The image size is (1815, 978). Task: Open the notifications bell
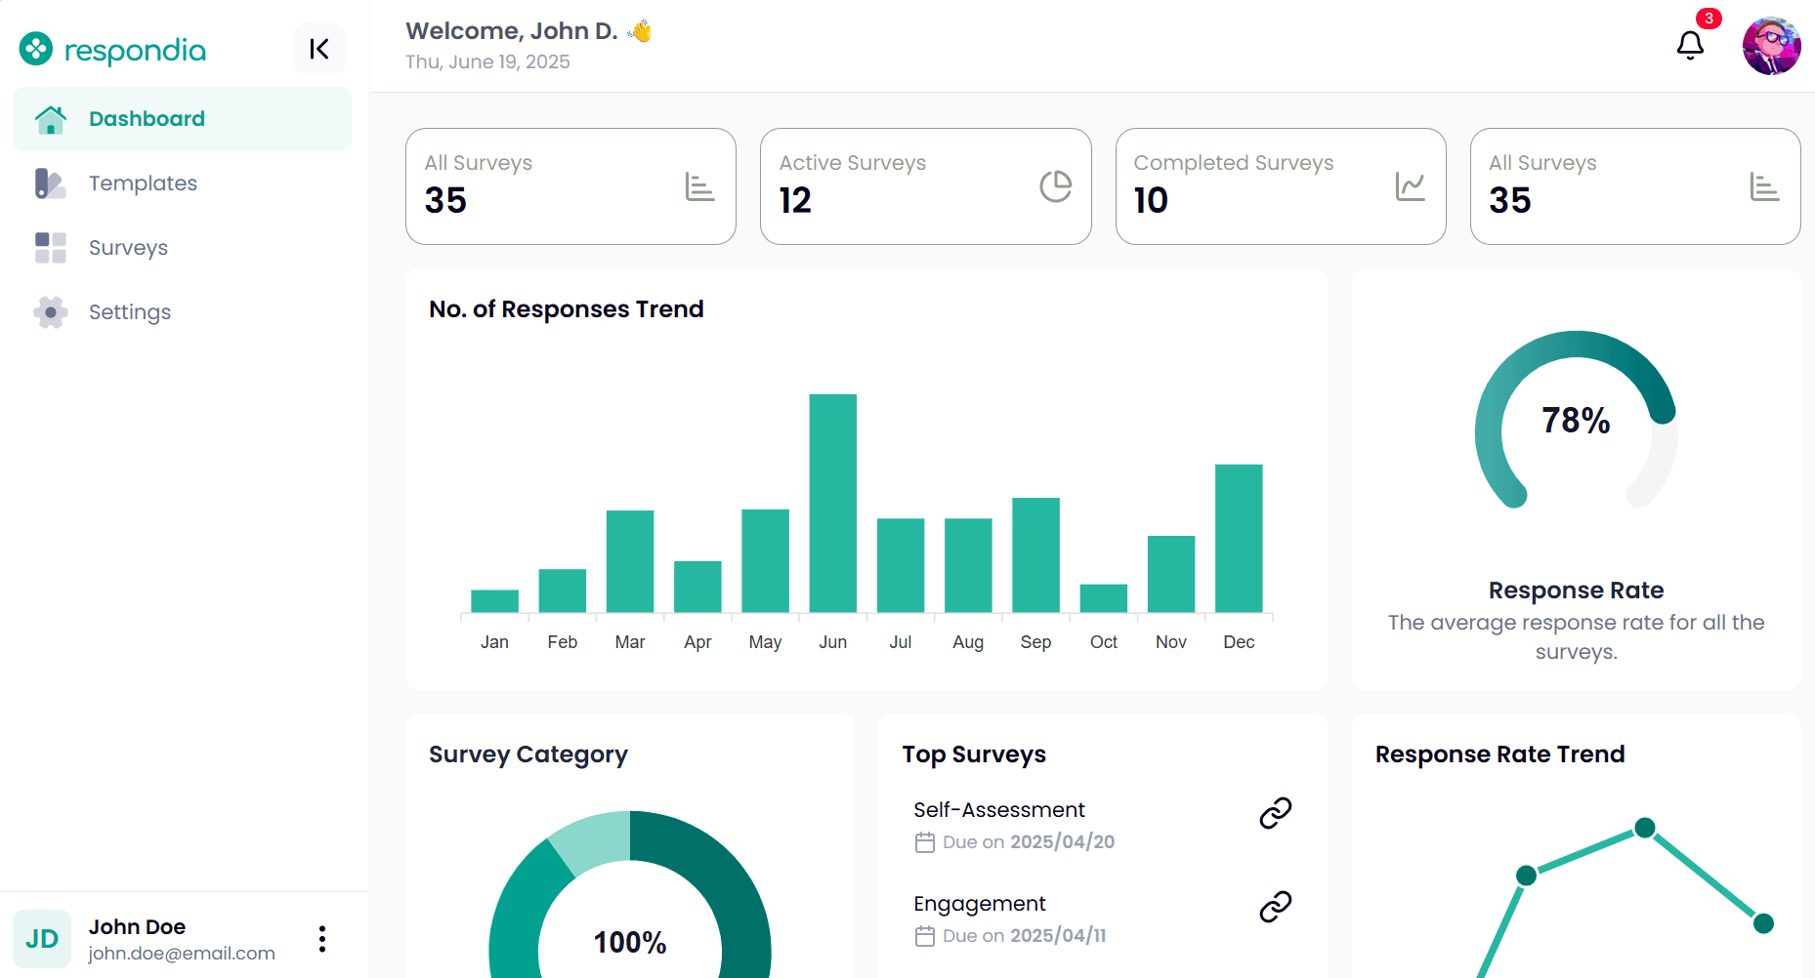tap(1690, 45)
